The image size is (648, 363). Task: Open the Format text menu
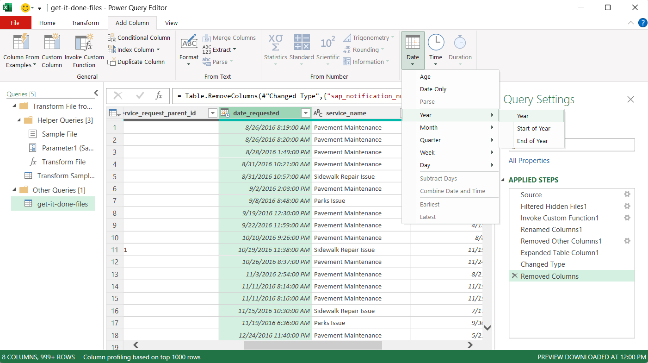click(189, 50)
